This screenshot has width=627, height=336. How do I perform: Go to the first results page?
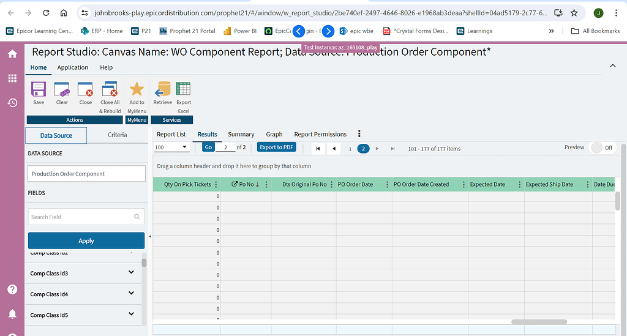coord(318,149)
